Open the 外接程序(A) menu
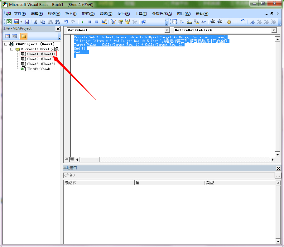The width and height of the screenshot is (284, 247). click(x=162, y=14)
